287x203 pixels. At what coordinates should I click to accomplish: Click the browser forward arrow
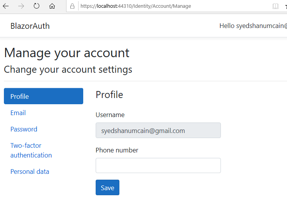(x=21, y=6)
